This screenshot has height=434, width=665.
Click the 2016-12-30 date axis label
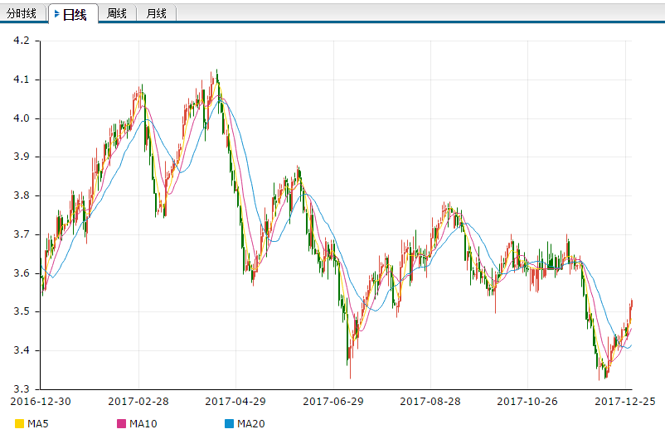point(41,402)
